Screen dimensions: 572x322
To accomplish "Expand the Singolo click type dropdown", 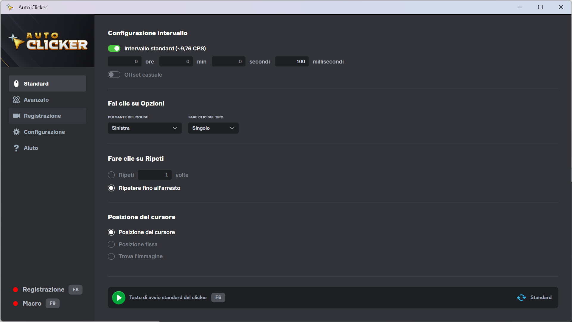I will [x=213, y=128].
